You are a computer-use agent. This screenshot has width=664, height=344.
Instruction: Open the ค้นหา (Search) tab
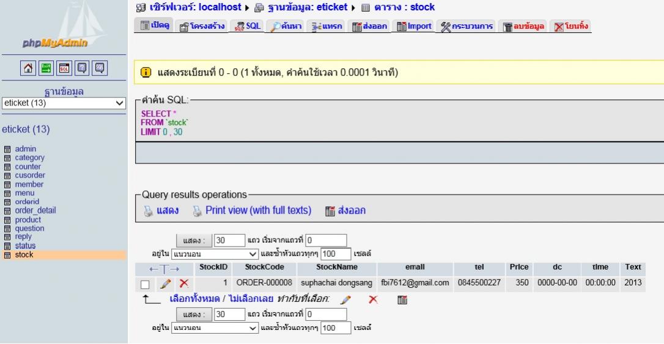[286, 26]
